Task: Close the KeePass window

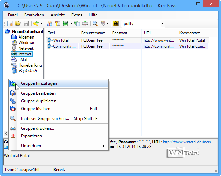Action: 211,4
